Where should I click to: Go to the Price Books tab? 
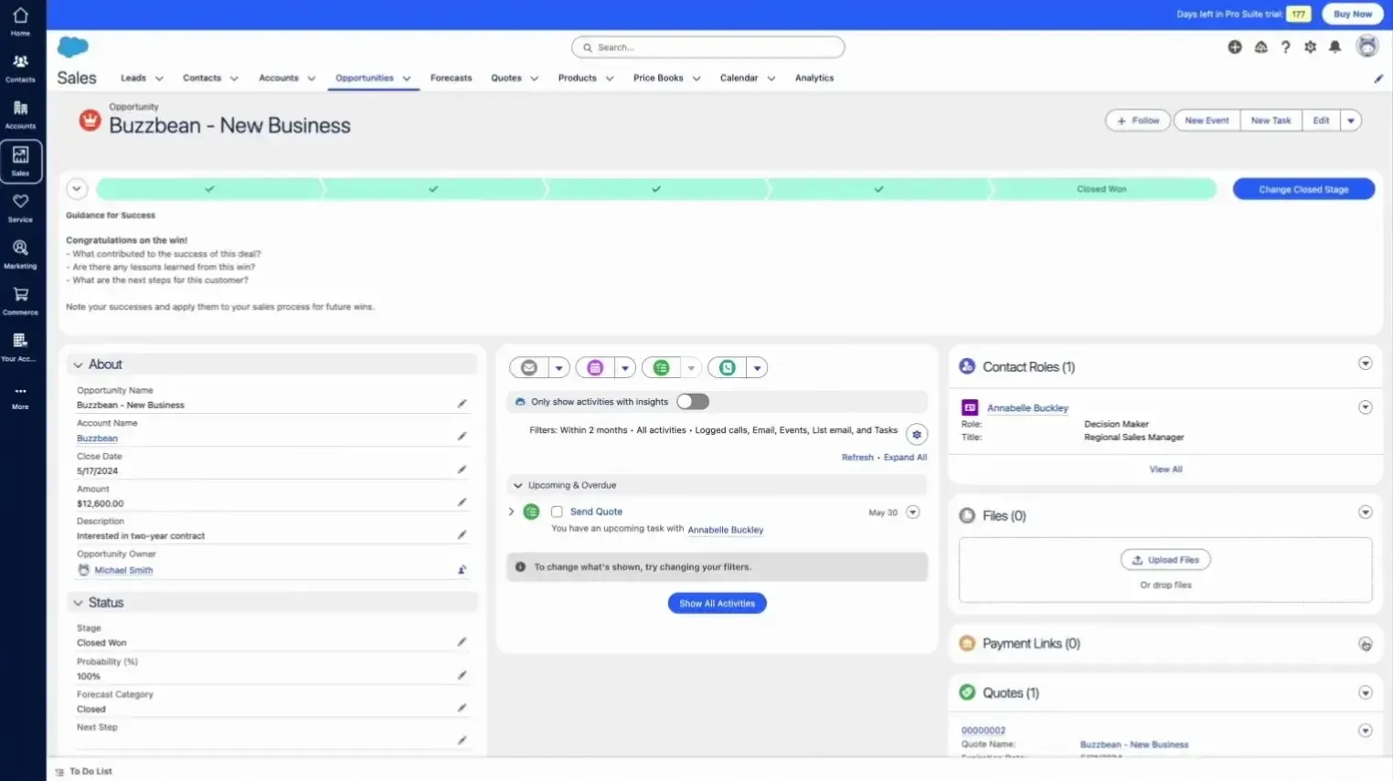click(x=658, y=79)
